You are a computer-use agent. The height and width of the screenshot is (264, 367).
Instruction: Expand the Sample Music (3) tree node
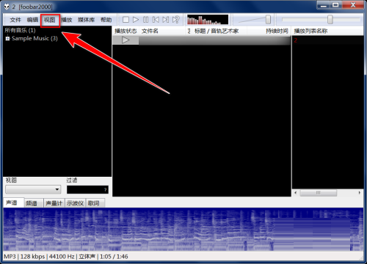[x=7, y=39]
